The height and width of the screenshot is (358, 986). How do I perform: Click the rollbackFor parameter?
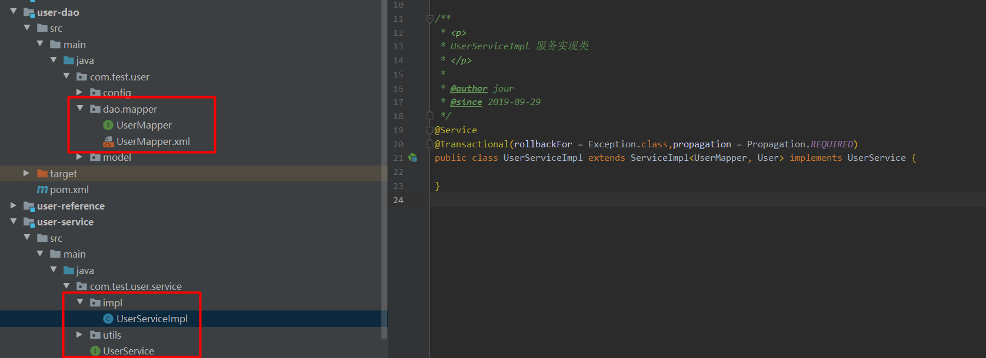click(x=543, y=144)
